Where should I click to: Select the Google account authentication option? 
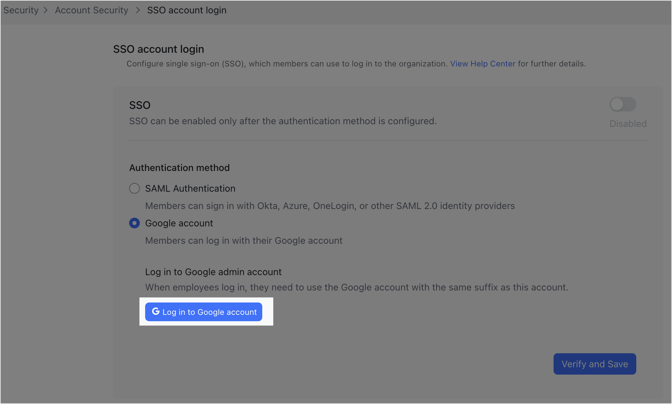[x=134, y=223]
